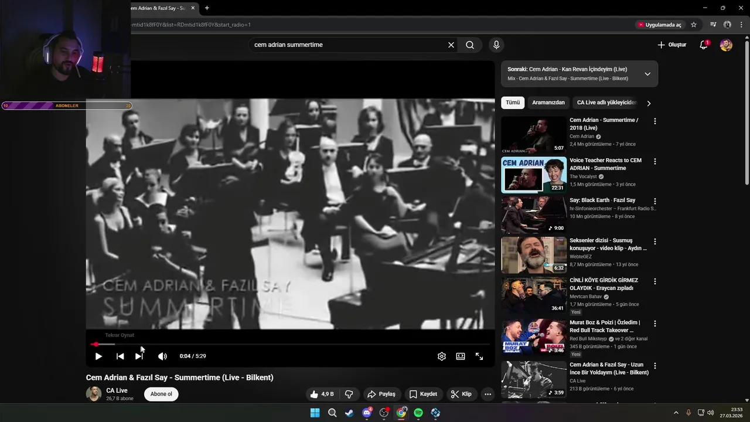Open the Summertime / 2018 (Live) thumbnail
This screenshot has height=422, width=750.
(534, 135)
